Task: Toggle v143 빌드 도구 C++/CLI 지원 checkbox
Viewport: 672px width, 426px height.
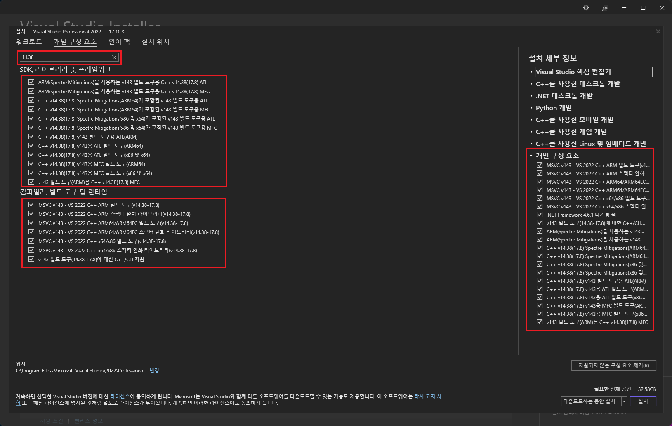Action: pyautogui.click(x=31, y=259)
